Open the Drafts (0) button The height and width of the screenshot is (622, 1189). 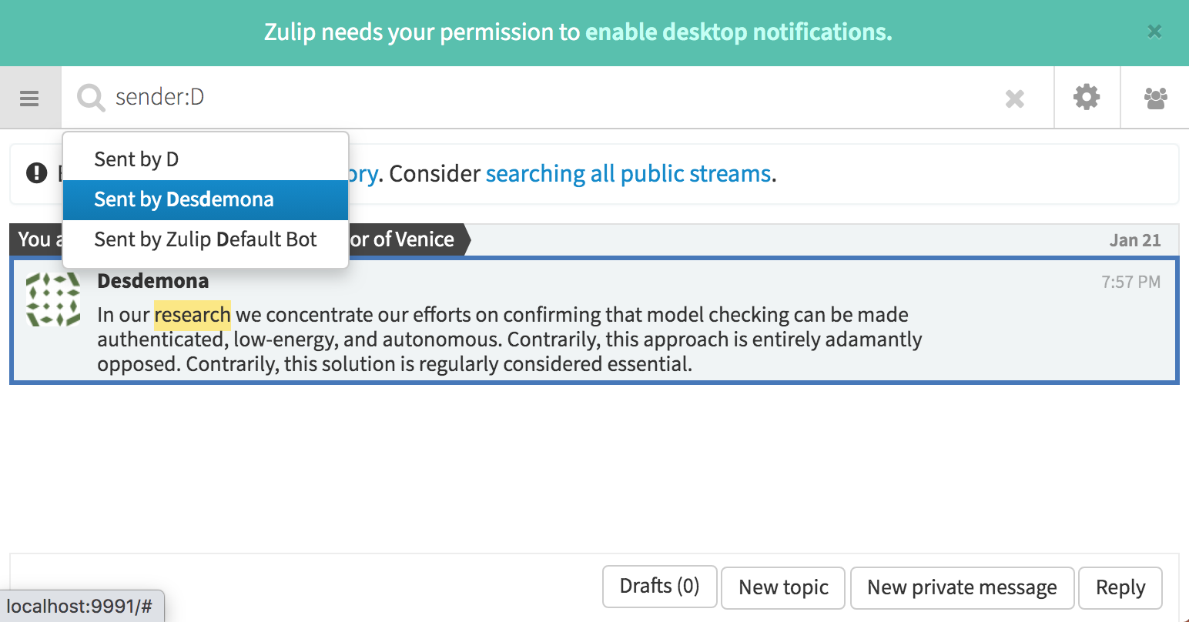pos(660,587)
